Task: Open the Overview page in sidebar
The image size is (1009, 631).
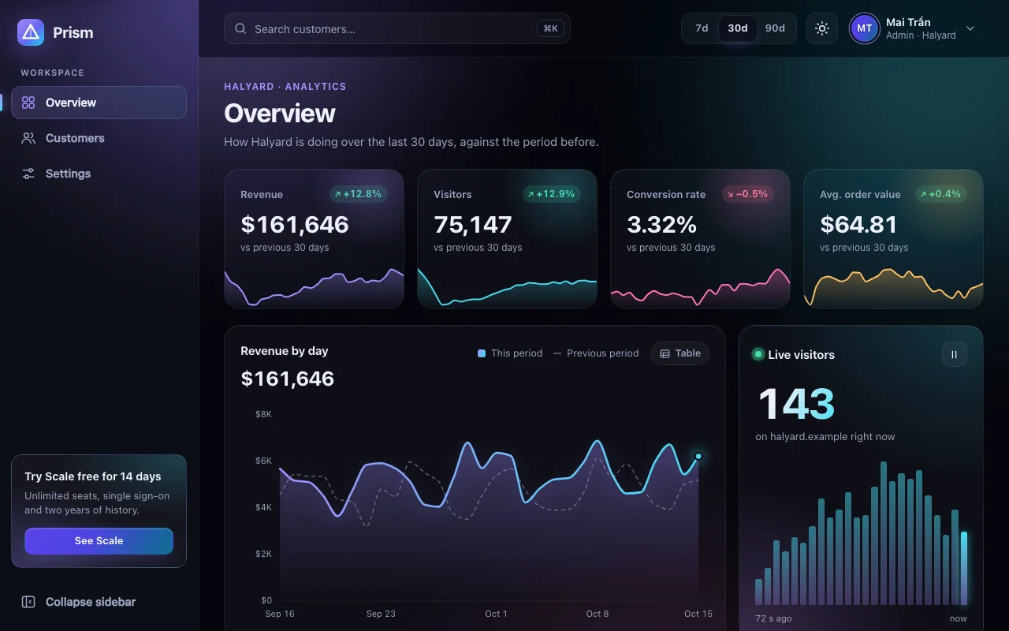Action: click(x=99, y=103)
